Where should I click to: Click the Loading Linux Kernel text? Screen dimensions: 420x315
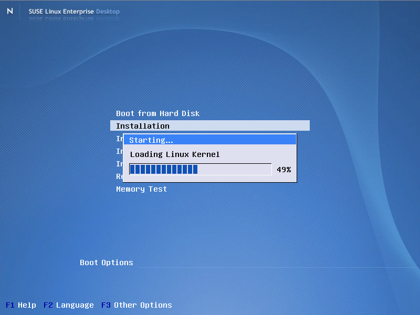tap(175, 154)
